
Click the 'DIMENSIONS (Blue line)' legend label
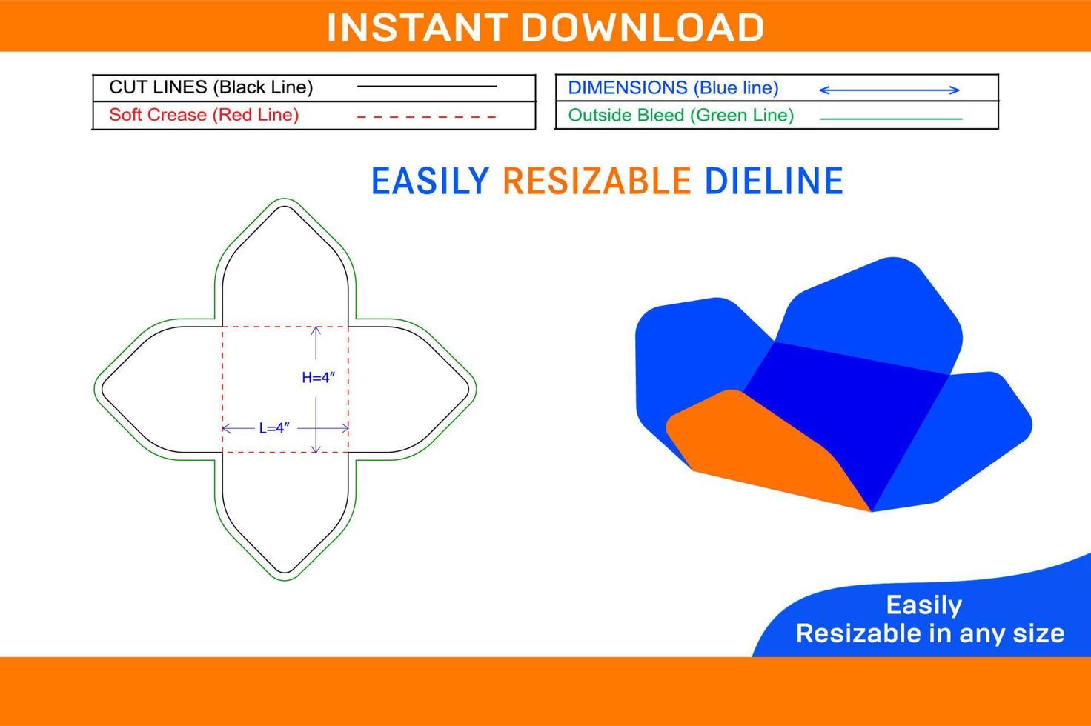pos(673,88)
